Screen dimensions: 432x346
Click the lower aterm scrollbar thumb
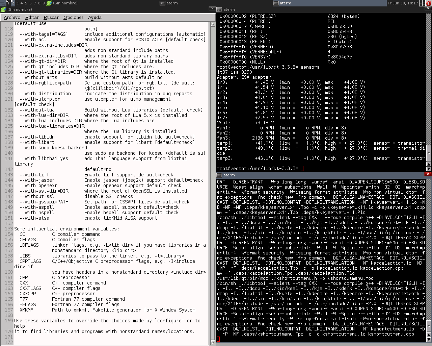click(x=429, y=326)
